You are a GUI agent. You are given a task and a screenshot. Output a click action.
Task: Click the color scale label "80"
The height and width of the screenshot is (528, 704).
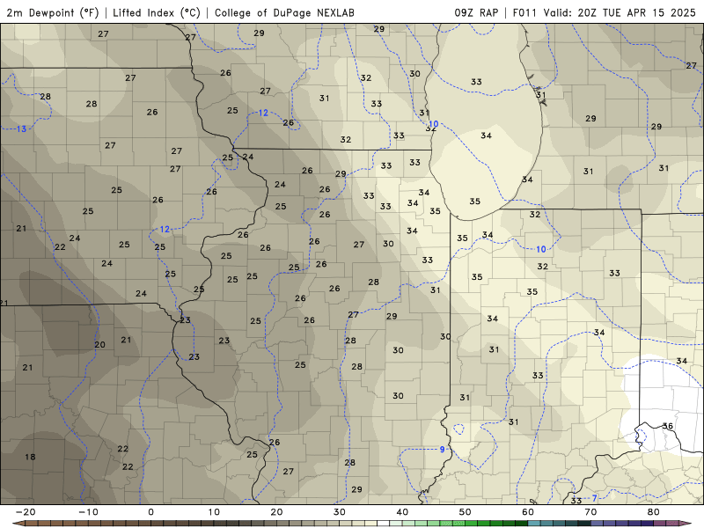(654, 512)
